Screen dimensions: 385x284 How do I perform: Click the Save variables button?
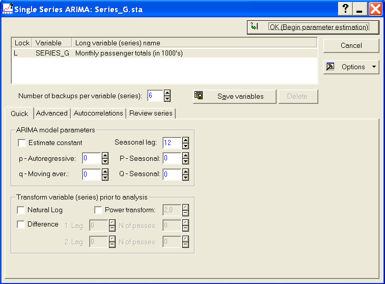(234, 97)
